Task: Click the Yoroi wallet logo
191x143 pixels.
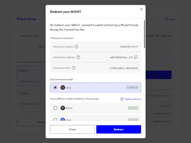Action: click(x=63, y=120)
